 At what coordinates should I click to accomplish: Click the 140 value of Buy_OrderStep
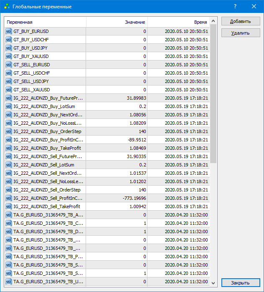tap(142, 131)
